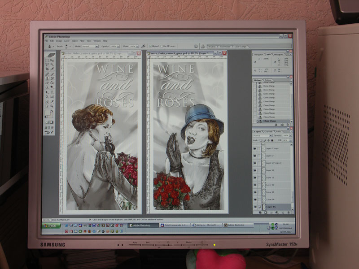Viewport: 359px width, 269px height.
Task: Select the Brush tool
Action: (52, 74)
